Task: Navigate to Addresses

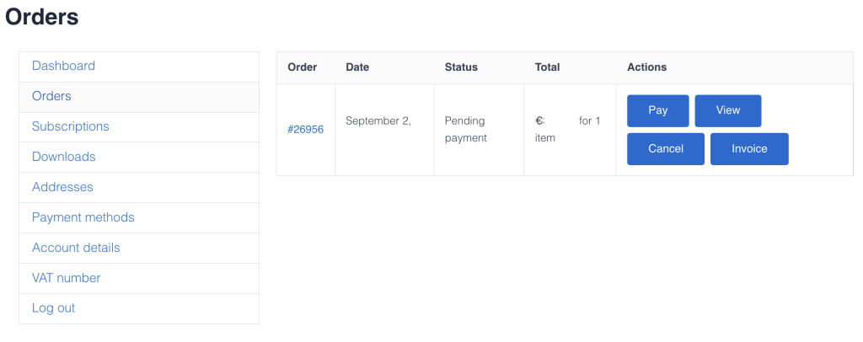Action: [x=62, y=187]
